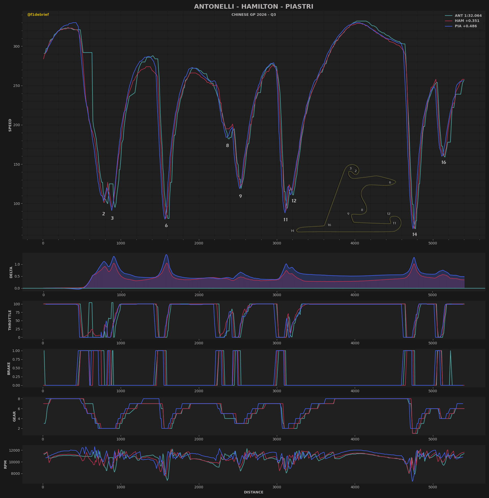
Task: Click turn 6 marker on track map
Action: [390, 182]
